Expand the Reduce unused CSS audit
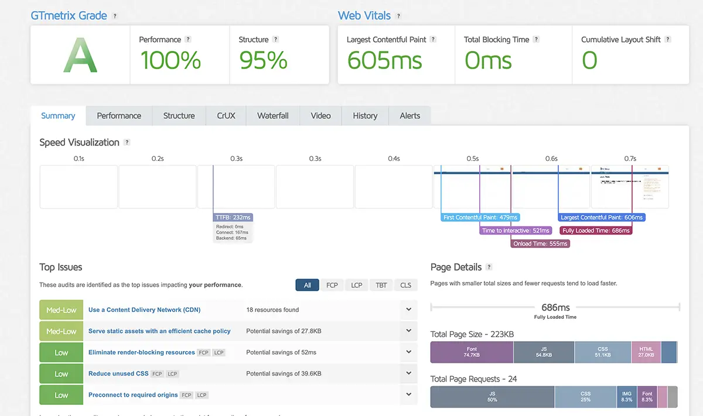 coord(408,373)
